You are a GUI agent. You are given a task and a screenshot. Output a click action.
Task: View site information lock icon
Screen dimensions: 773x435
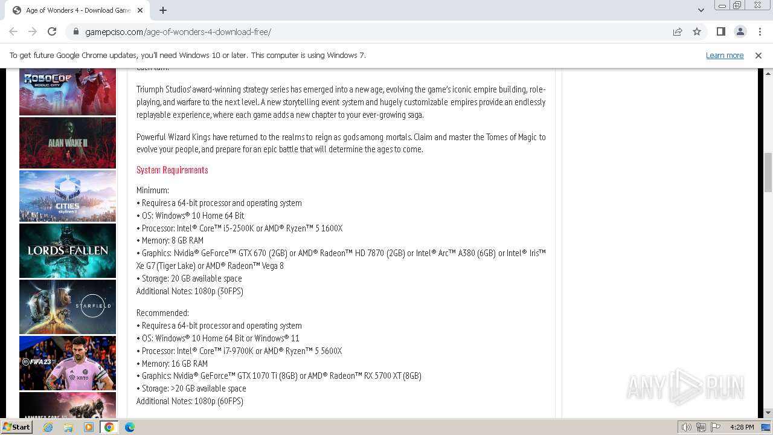76,31
